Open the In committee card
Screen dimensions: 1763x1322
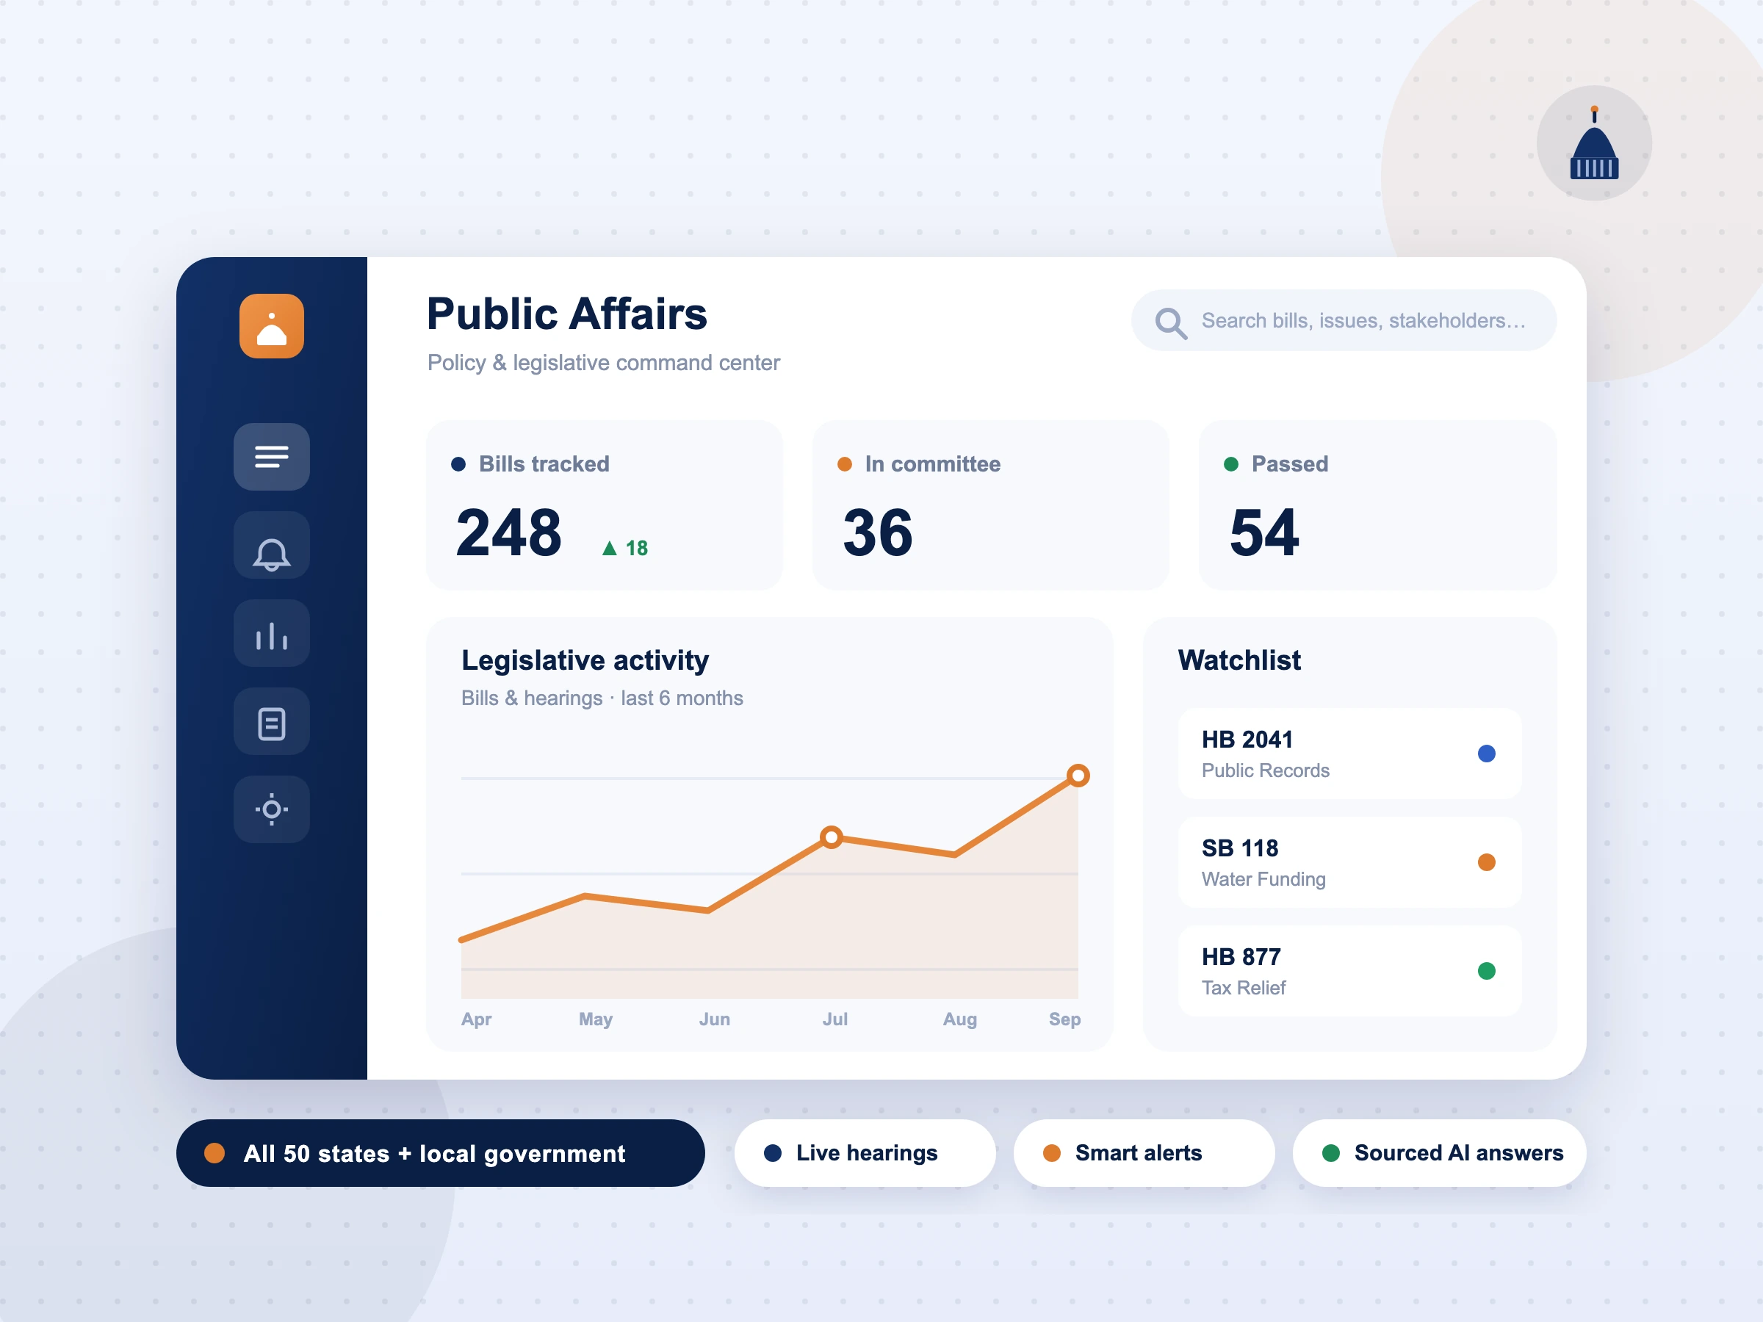click(x=991, y=505)
